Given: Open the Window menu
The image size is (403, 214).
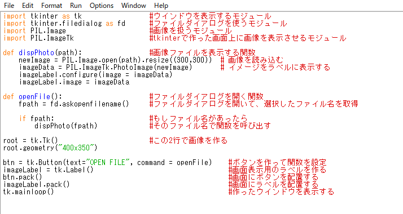Looking at the screenshot, I should click(x=134, y=6).
